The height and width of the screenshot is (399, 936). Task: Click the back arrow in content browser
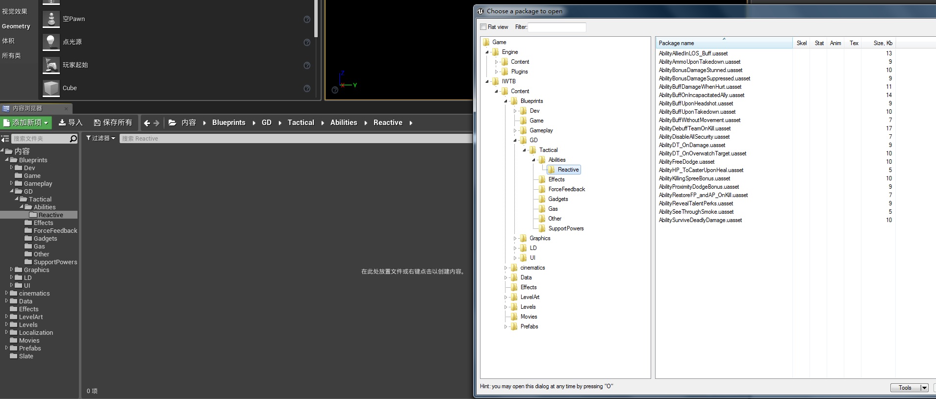click(147, 123)
